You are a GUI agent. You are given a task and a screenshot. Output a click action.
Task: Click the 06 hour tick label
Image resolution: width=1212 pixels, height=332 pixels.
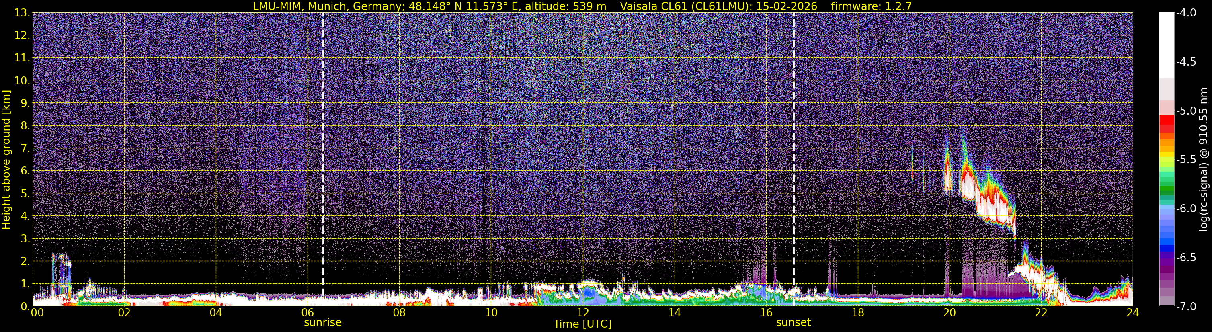(307, 312)
